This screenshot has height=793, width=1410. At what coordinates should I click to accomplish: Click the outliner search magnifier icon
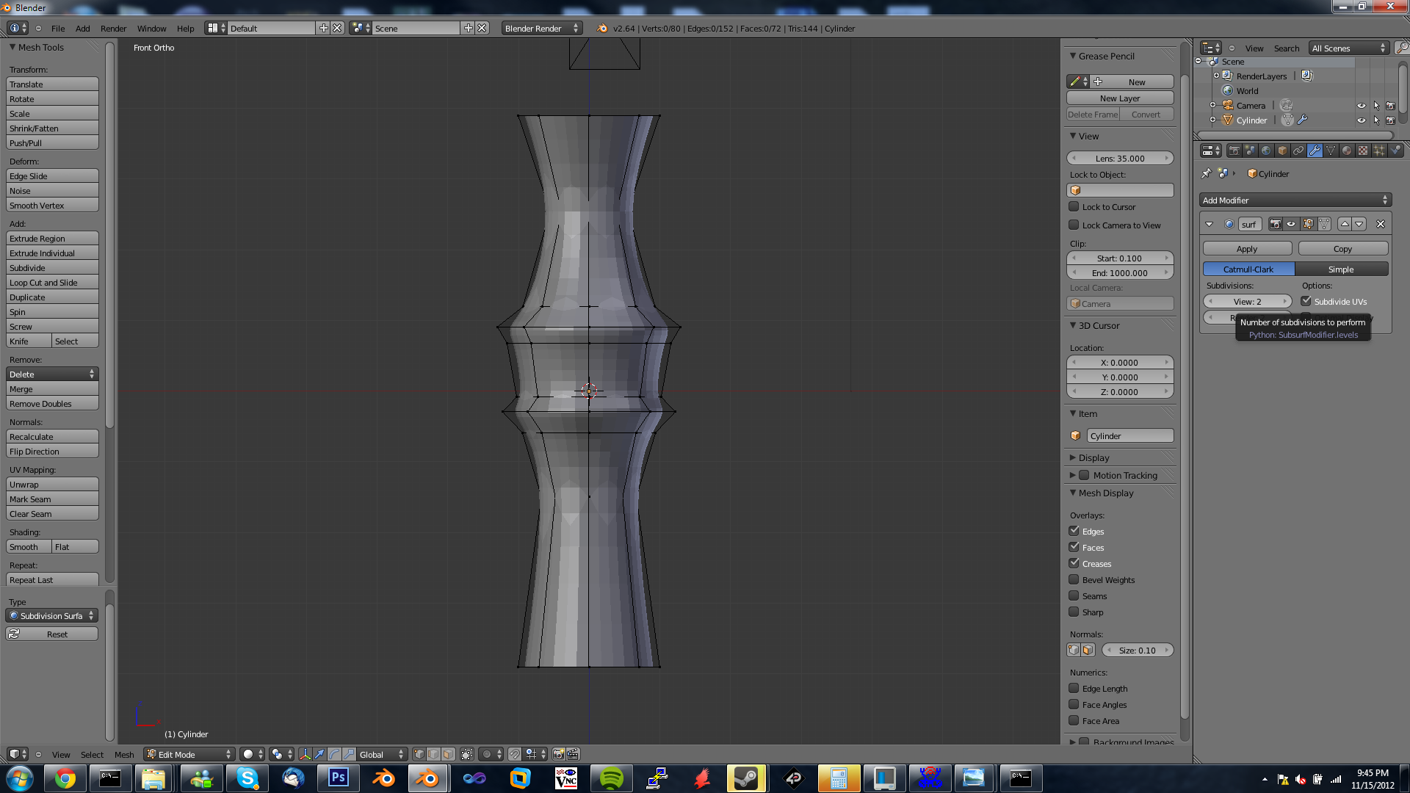coord(1402,48)
